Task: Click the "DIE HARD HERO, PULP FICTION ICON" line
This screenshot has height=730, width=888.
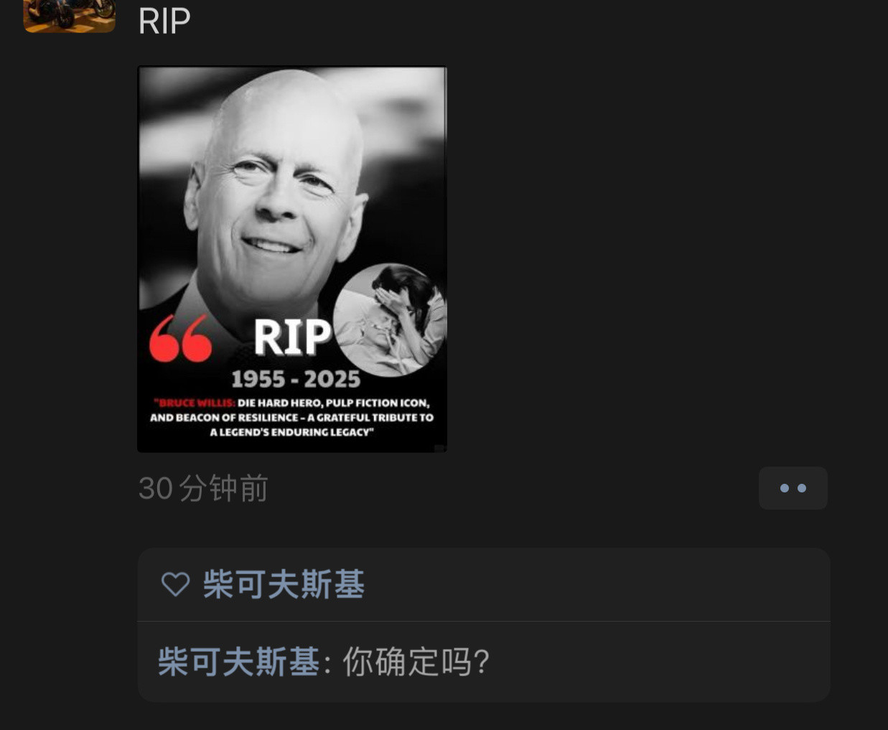Action: pyautogui.click(x=334, y=403)
